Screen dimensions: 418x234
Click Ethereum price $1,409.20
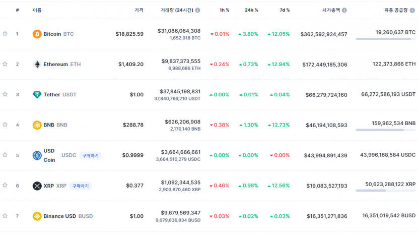[131, 65]
